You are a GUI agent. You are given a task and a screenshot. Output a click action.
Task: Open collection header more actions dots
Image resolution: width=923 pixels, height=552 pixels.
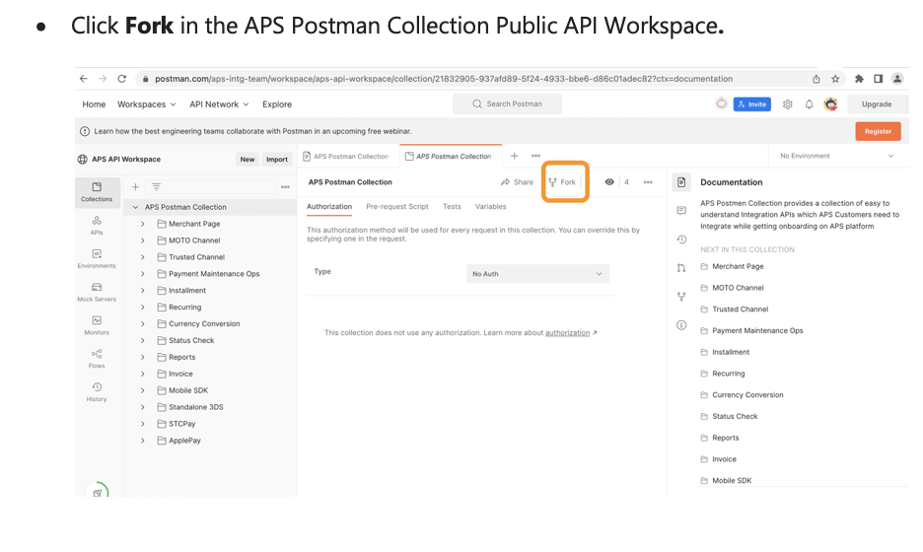point(648,182)
